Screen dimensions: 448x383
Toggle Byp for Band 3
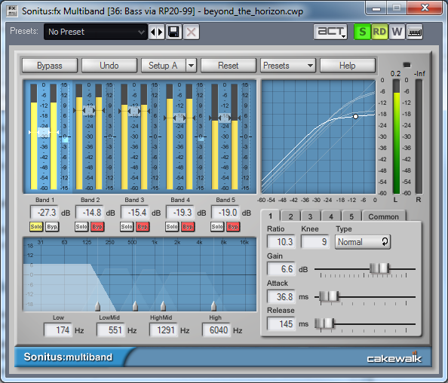(143, 226)
